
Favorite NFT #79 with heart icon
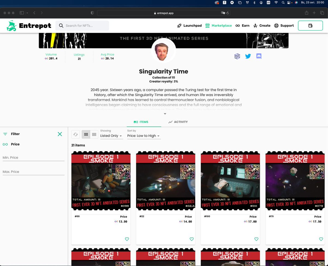(321, 239)
